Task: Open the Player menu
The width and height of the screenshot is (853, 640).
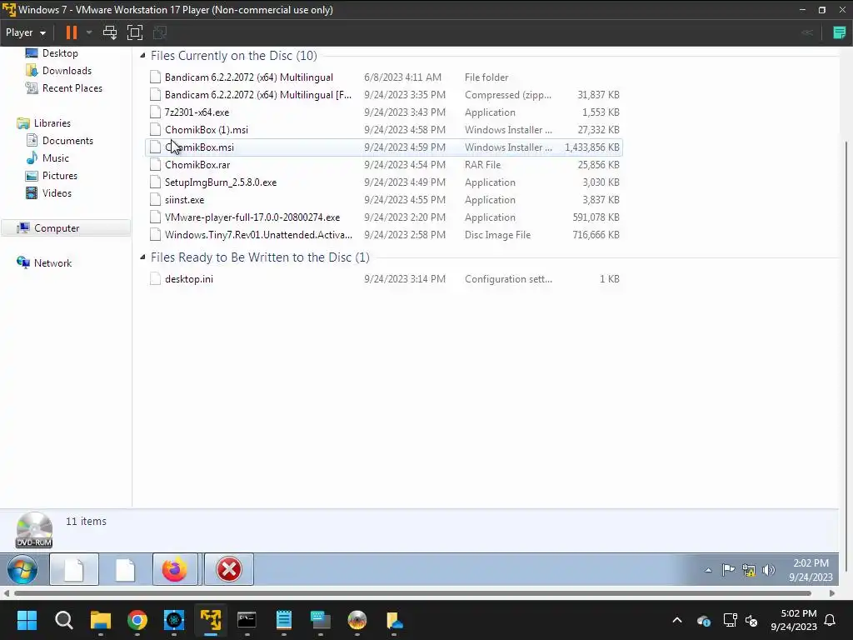Action: pos(25,32)
